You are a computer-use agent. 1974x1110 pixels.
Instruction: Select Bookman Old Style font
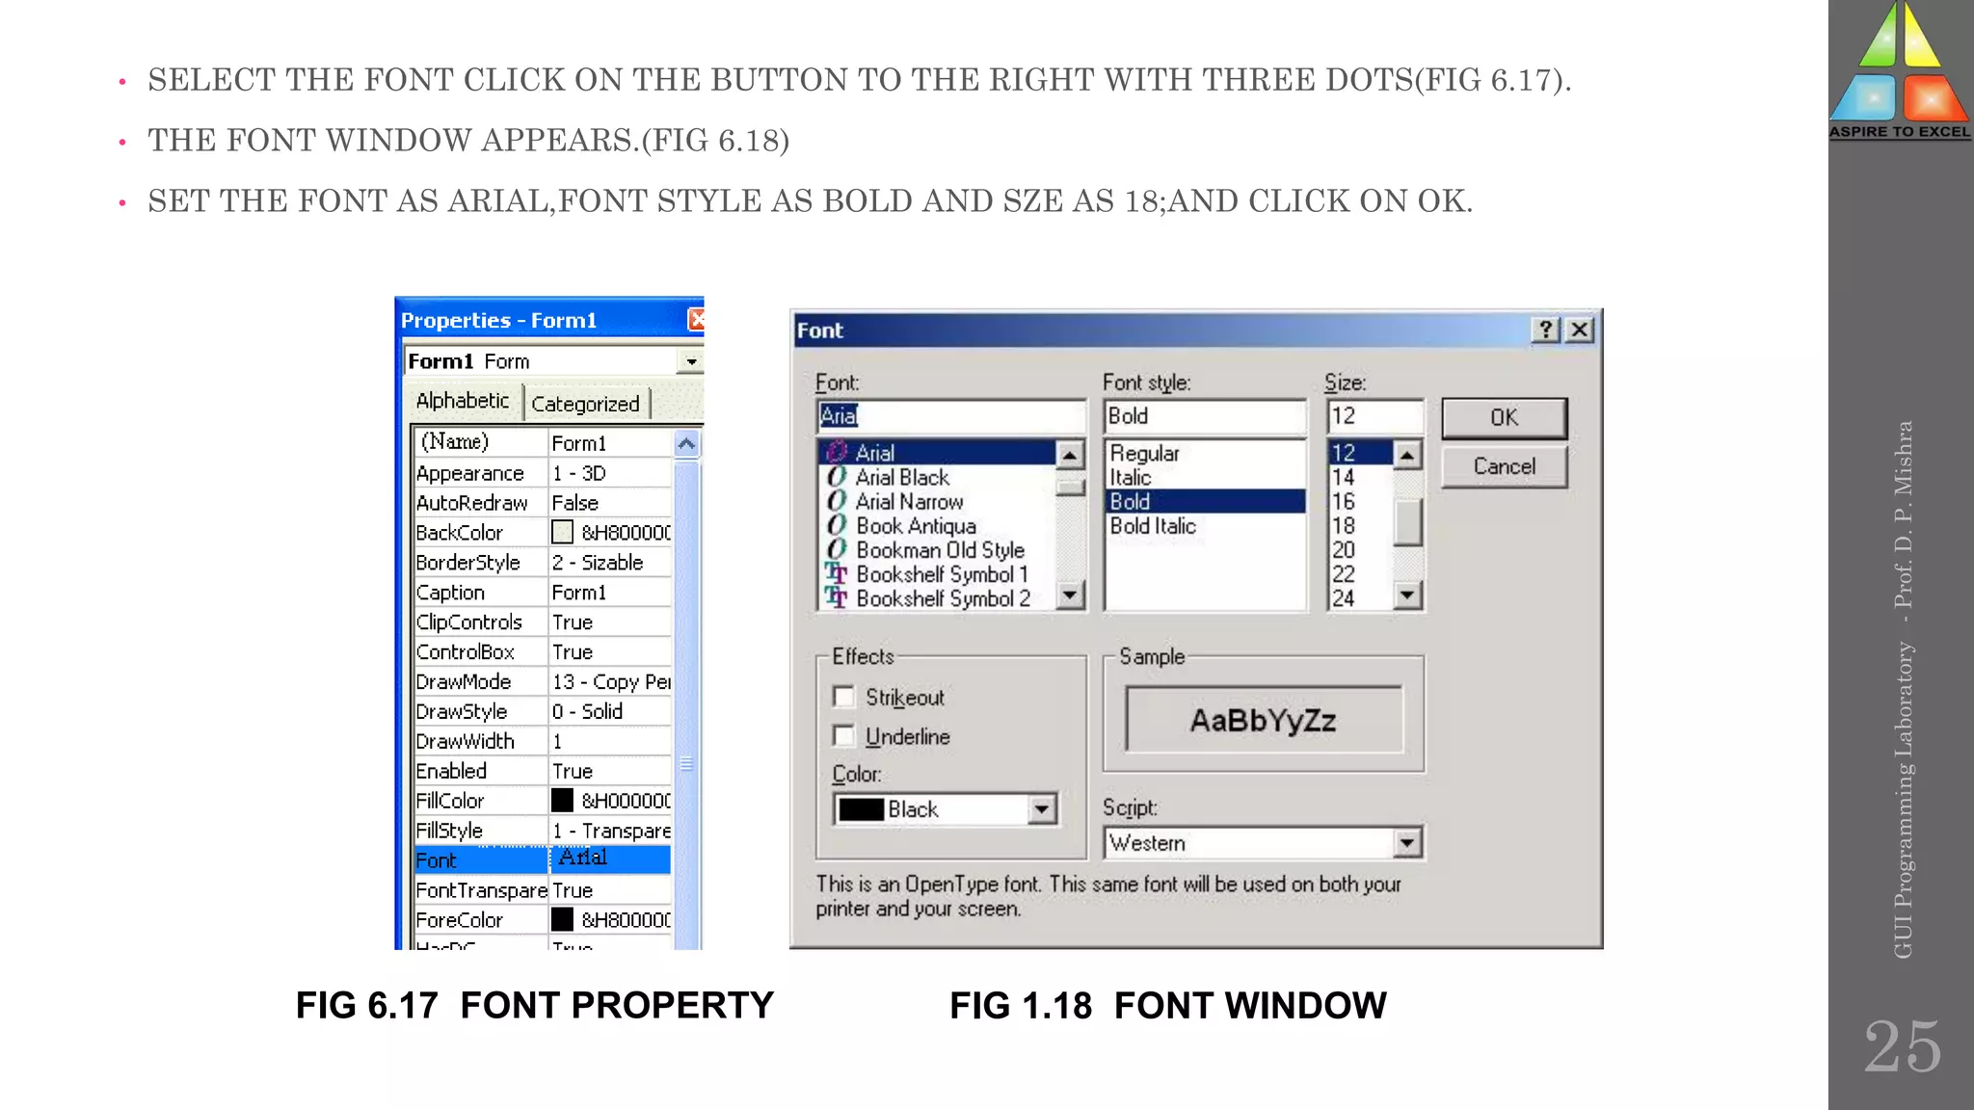coord(938,550)
